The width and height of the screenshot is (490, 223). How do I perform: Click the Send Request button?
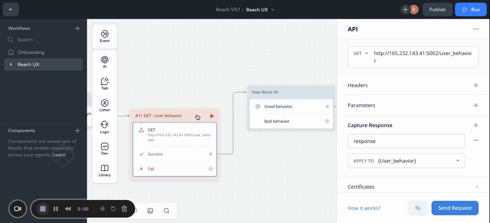[x=455, y=208]
